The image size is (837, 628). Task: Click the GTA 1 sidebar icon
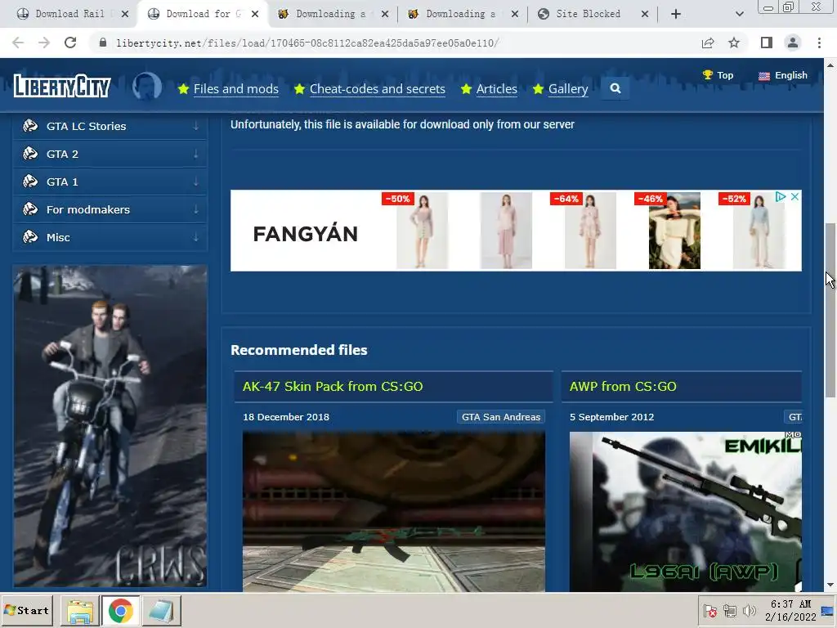coord(30,181)
